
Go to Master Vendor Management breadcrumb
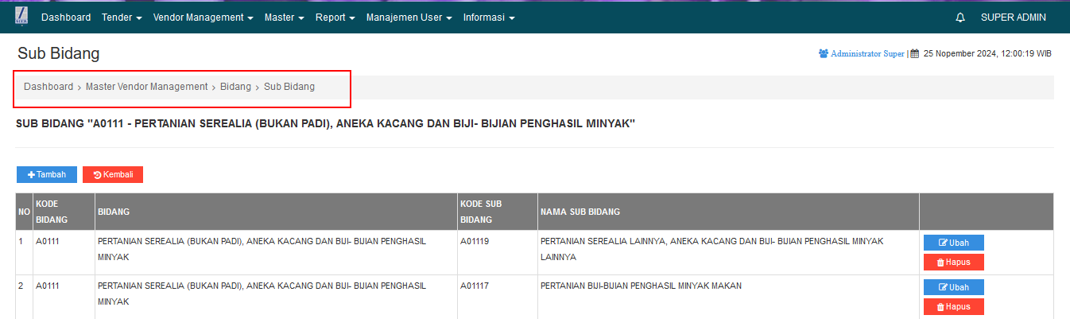pos(147,87)
